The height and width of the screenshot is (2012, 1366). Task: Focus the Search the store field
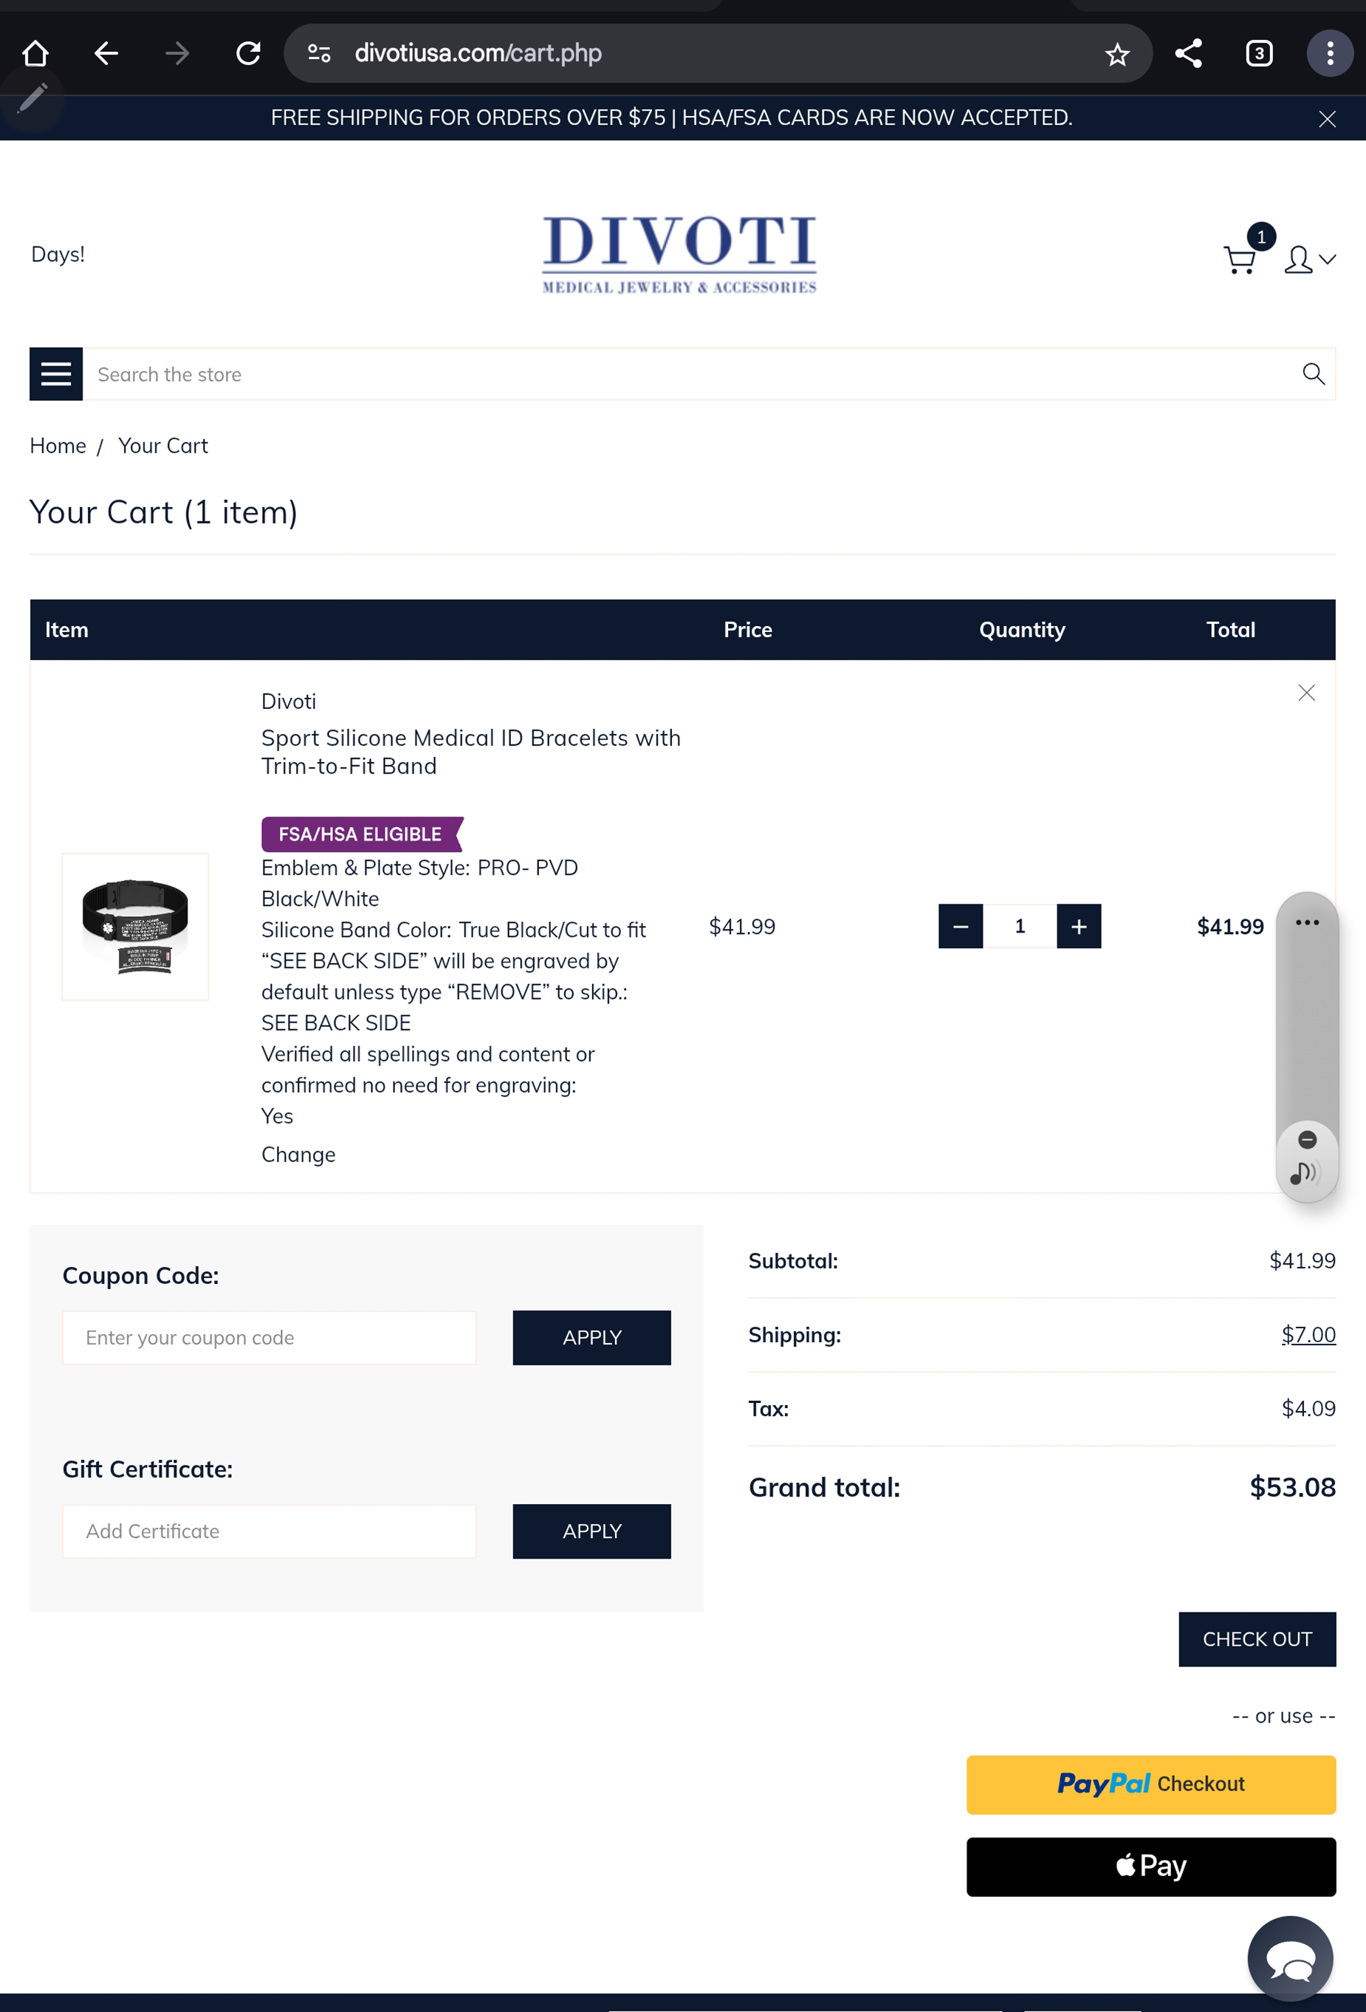[x=684, y=374]
